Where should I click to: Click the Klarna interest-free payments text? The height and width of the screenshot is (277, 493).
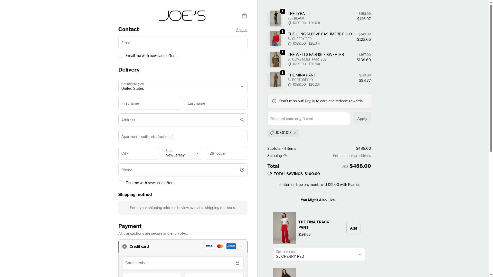[319, 185]
